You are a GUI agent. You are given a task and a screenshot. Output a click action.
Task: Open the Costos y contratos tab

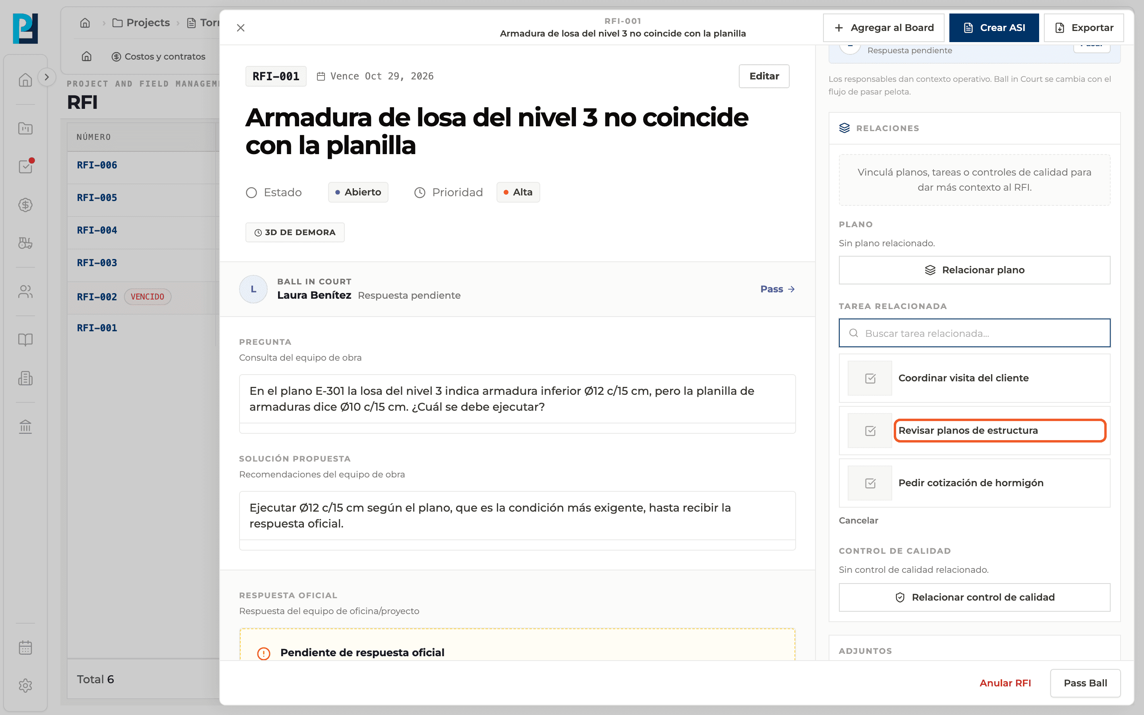pyautogui.click(x=158, y=56)
